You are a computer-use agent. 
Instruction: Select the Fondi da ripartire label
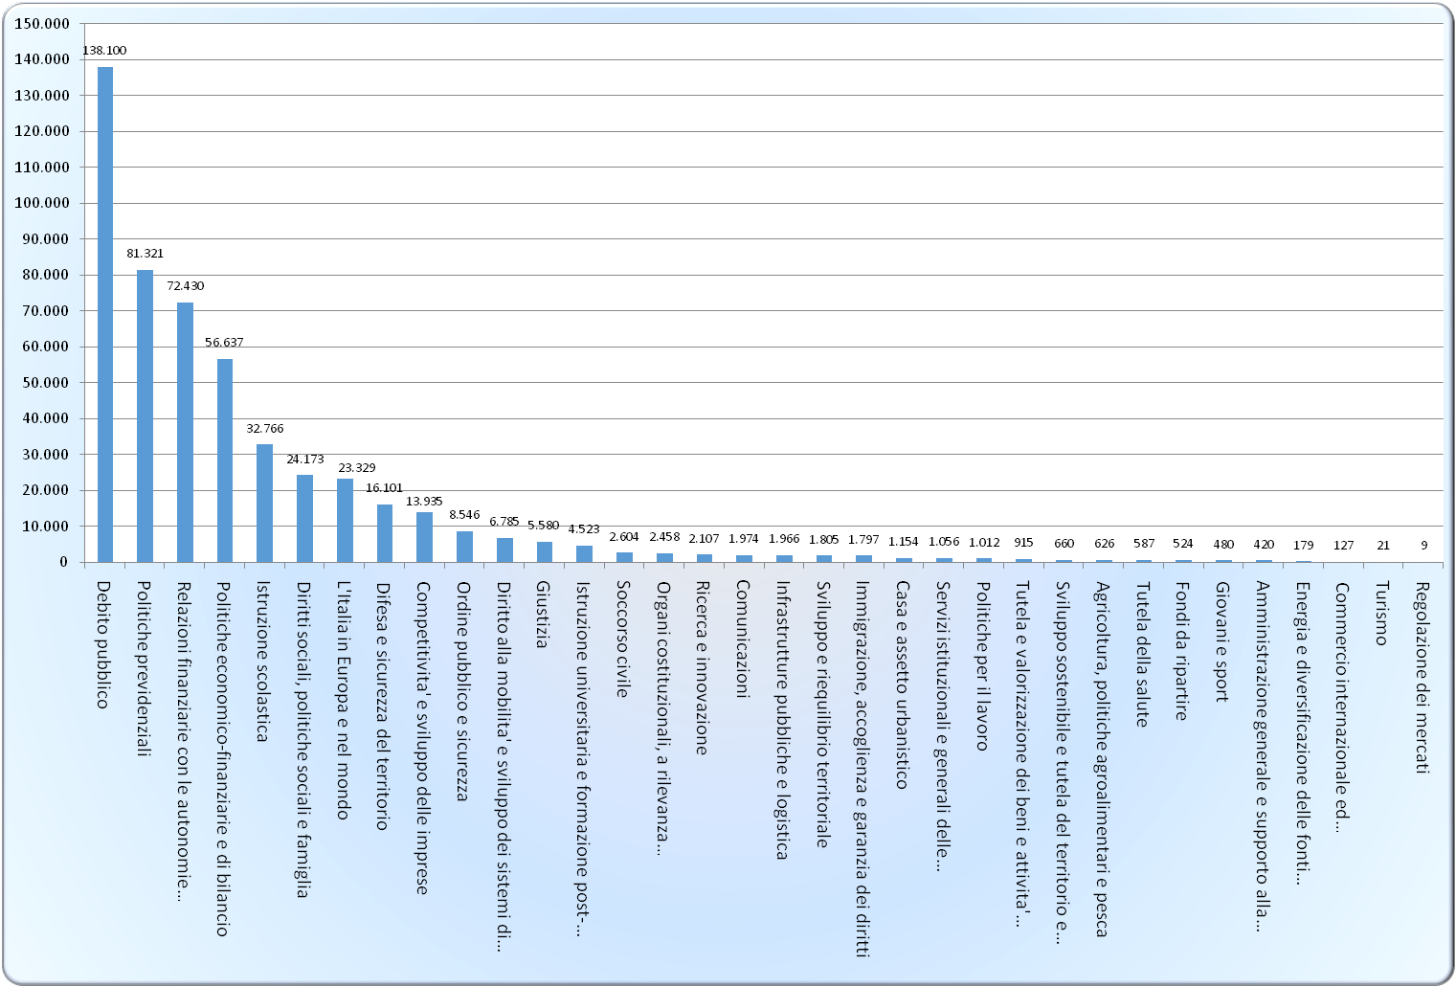pos(1182,650)
